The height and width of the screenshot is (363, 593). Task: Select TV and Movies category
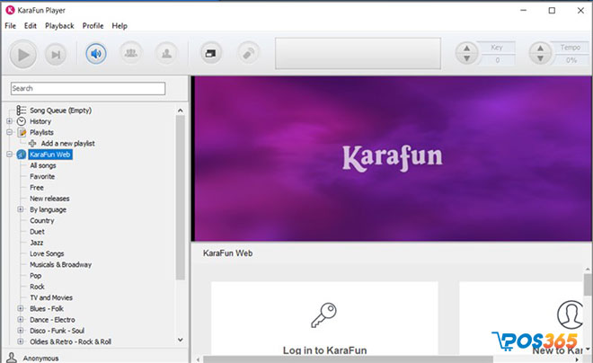click(51, 297)
